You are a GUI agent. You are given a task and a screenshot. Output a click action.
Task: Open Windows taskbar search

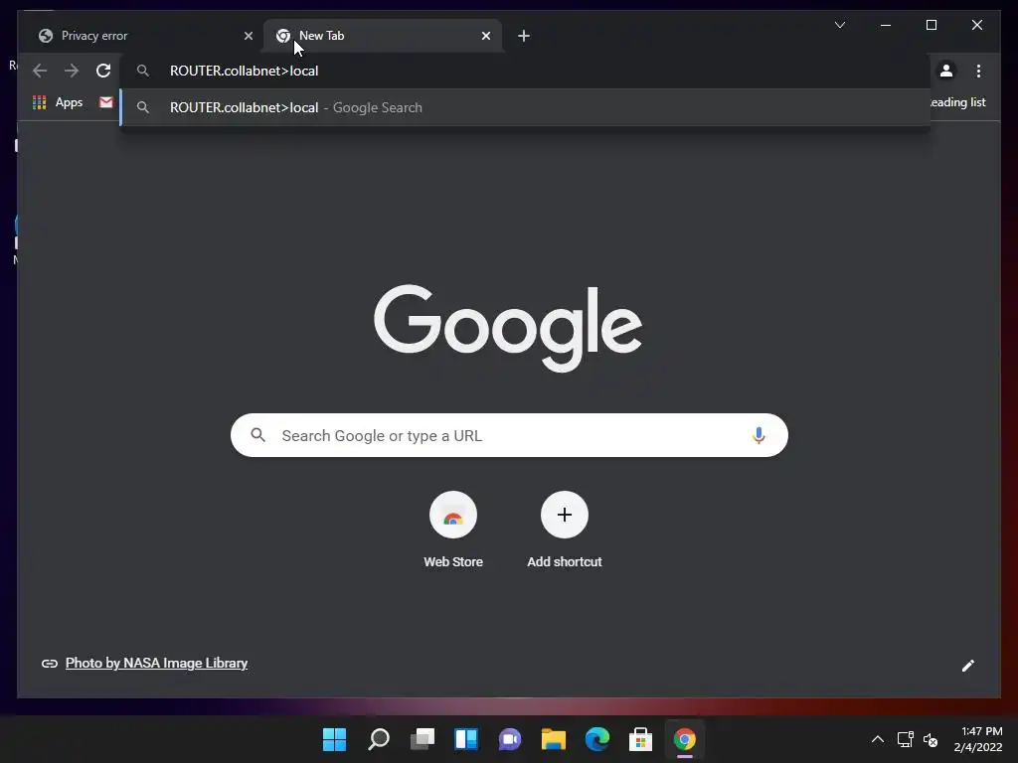[x=379, y=739]
